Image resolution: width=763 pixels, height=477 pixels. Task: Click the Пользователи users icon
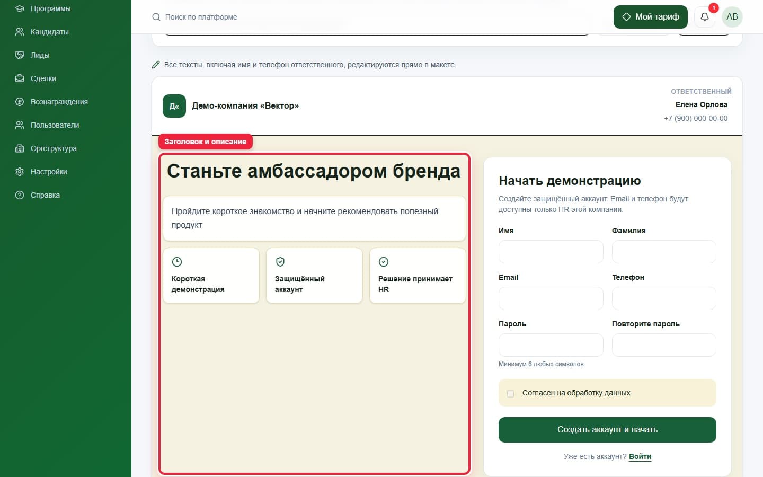20,125
